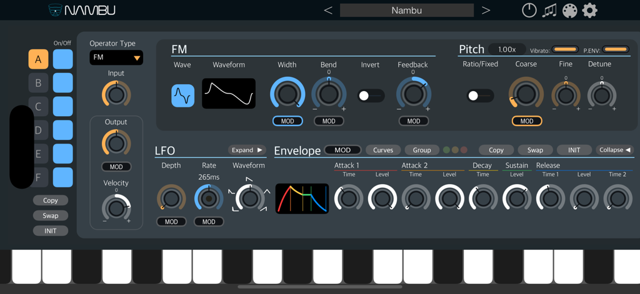The width and height of the screenshot is (640, 294).
Task: Click MOD under Width knob
Action: 287,121
